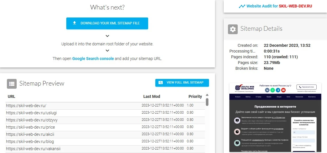Viewport: 327px width, 153px height.
Task: Select the https://skil-web-dev.ru/otzyvy URL
Action: click(x=32, y=120)
